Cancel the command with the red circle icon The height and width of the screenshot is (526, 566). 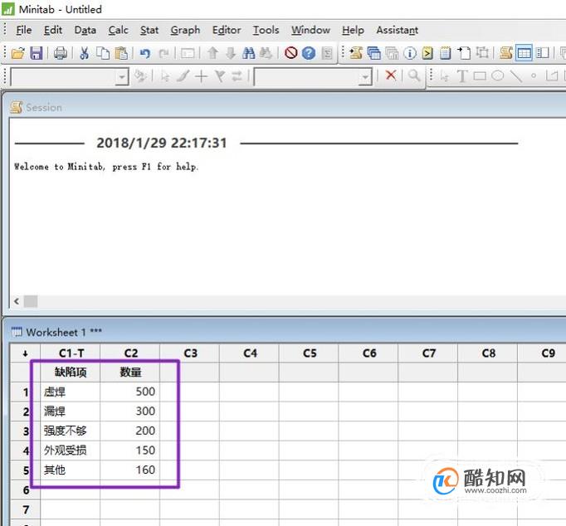(290, 53)
